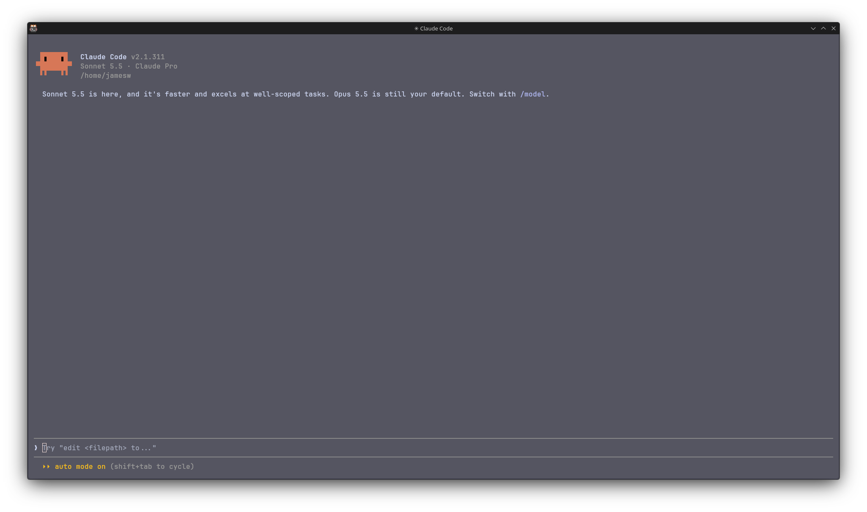Click the /home/jamesw working directory path
867x512 pixels.
pyautogui.click(x=105, y=75)
